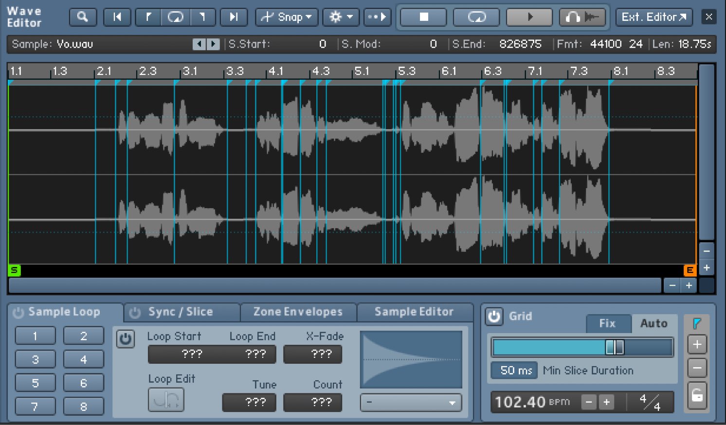Image resolution: width=726 pixels, height=425 pixels.
Task: Click the Loop End value field
Action: pos(244,354)
